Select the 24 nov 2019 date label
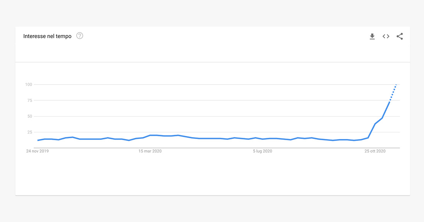The width and height of the screenshot is (424, 222). tap(37, 151)
